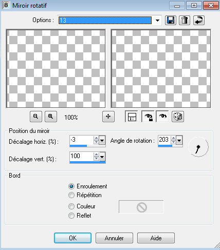
Task: Reset settings to default with the arrow icon
Action: point(199,21)
